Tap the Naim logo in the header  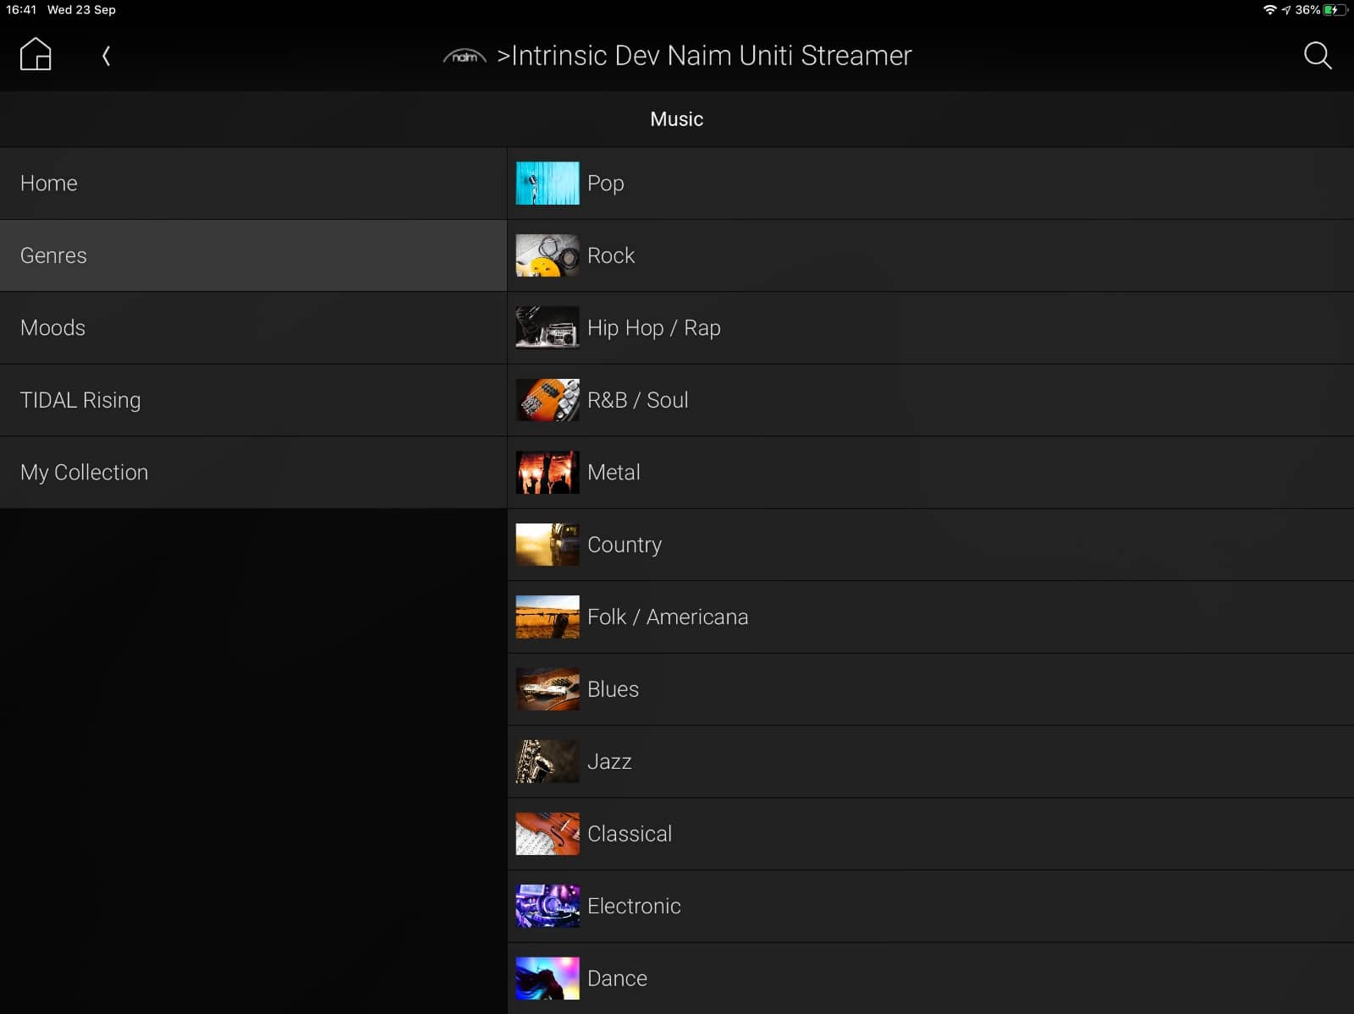pos(465,57)
